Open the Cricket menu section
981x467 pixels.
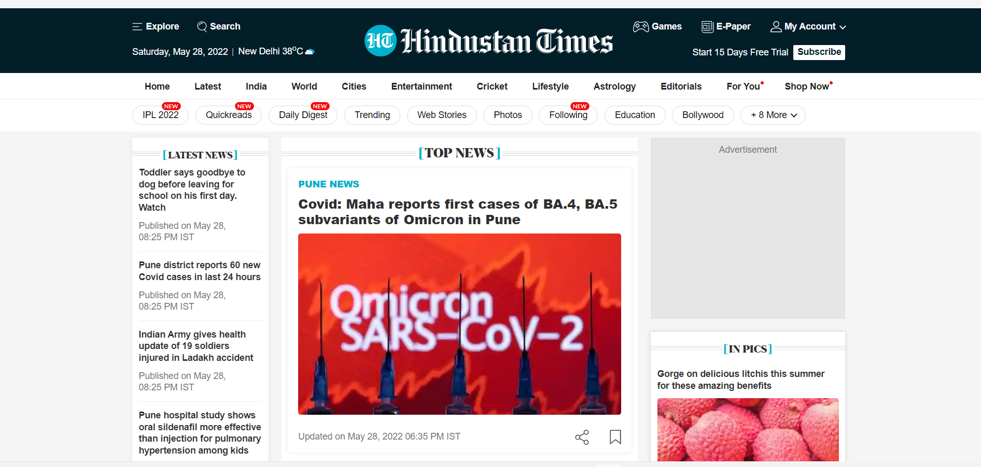492,86
